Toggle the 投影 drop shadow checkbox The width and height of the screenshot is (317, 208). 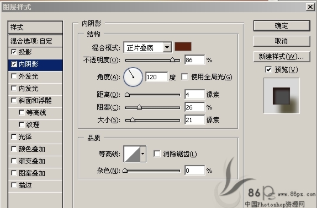click(x=14, y=52)
